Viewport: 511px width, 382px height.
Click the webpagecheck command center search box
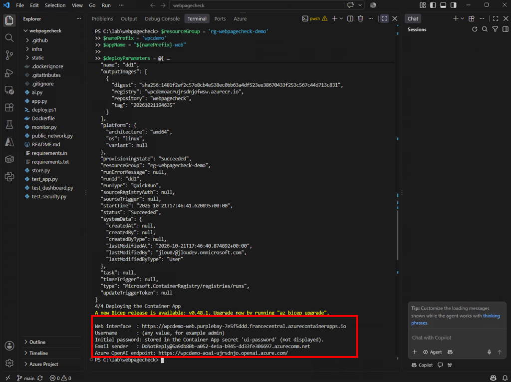[256, 5]
